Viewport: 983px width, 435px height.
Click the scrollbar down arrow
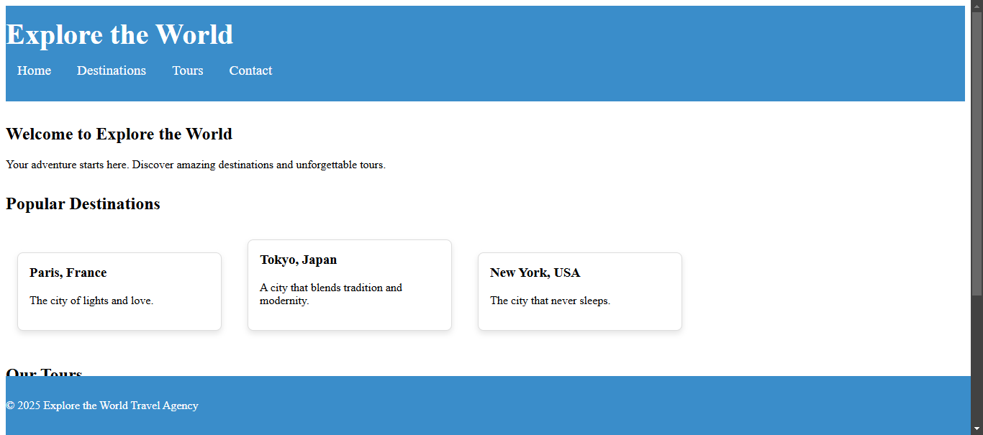[977, 429]
